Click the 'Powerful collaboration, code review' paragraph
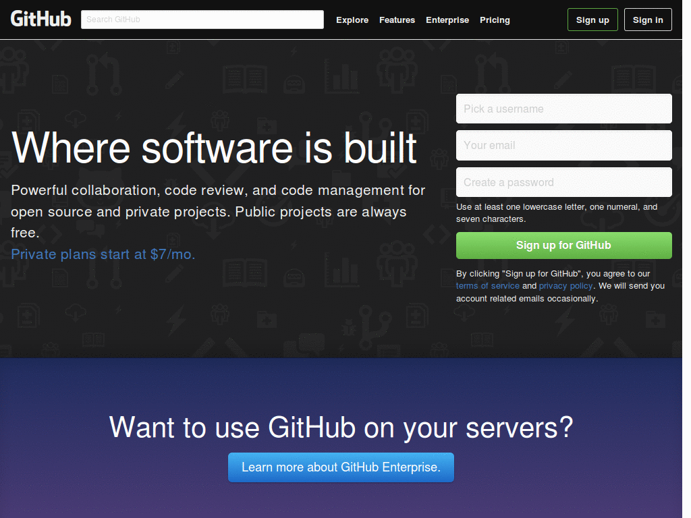691x518 pixels. 218,211
